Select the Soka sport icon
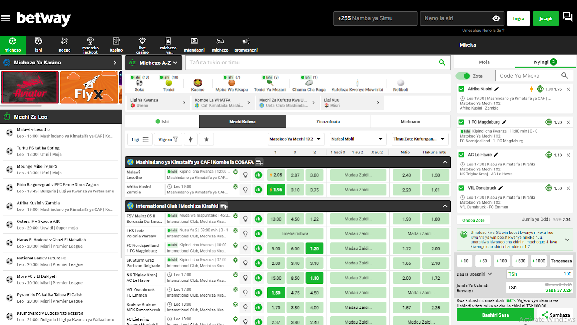Viewport: 577px width, 325px height. pyautogui.click(x=139, y=83)
